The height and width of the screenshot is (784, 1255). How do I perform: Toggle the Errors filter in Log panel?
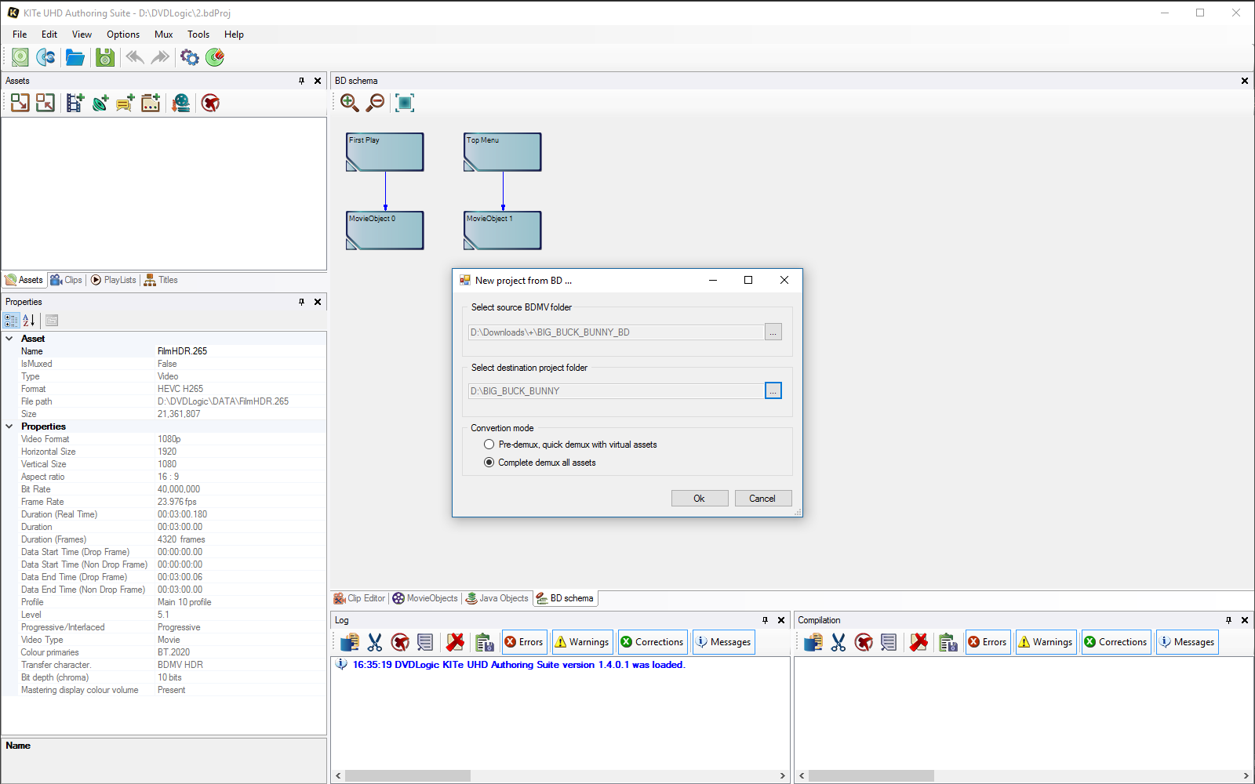pos(524,642)
